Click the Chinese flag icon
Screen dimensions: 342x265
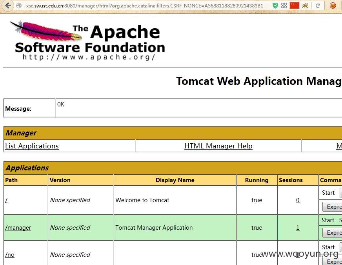pyautogui.click(x=294, y=5)
